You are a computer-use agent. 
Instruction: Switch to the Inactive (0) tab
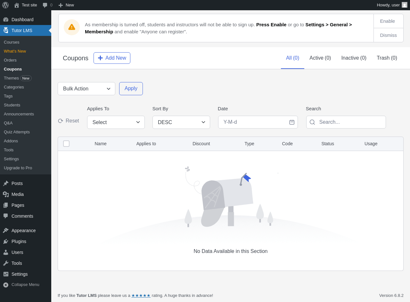coord(354,58)
